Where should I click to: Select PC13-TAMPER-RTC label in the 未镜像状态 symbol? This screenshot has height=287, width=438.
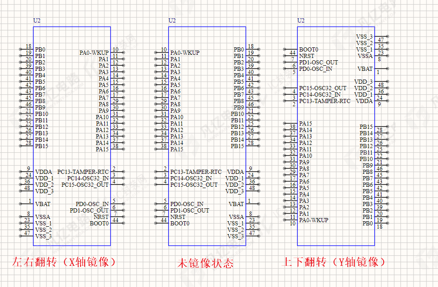tap(196, 172)
